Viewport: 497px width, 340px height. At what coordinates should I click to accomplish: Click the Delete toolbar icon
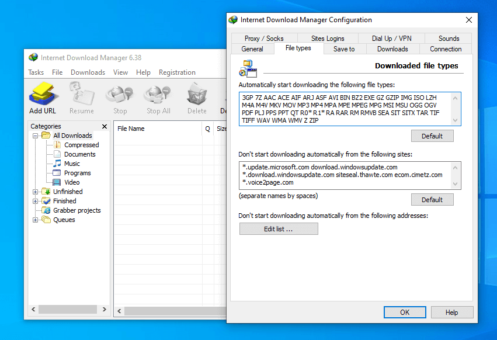tap(197, 94)
